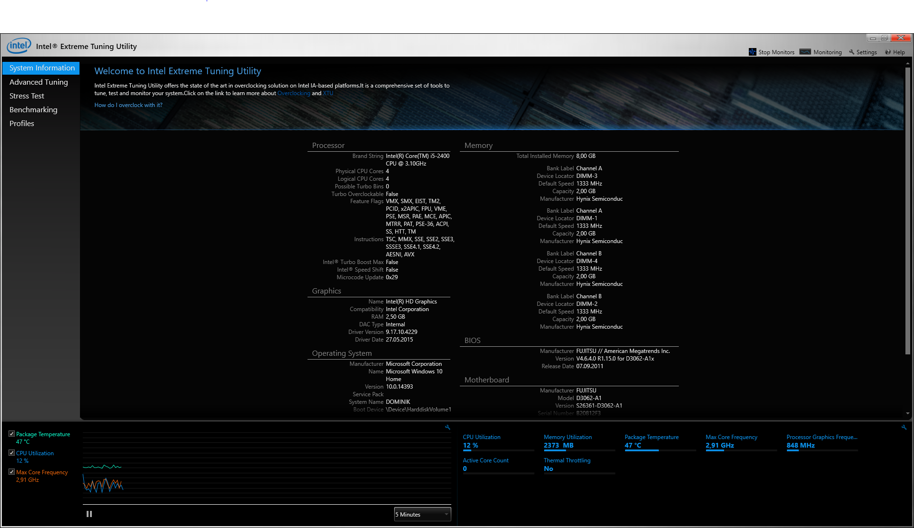Click scrollbar down arrow at bottom
The height and width of the screenshot is (528, 914).
click(907, 414)
